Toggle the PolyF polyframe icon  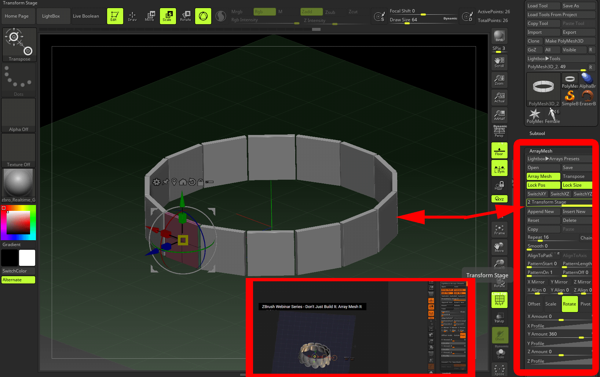pos(500,300)
